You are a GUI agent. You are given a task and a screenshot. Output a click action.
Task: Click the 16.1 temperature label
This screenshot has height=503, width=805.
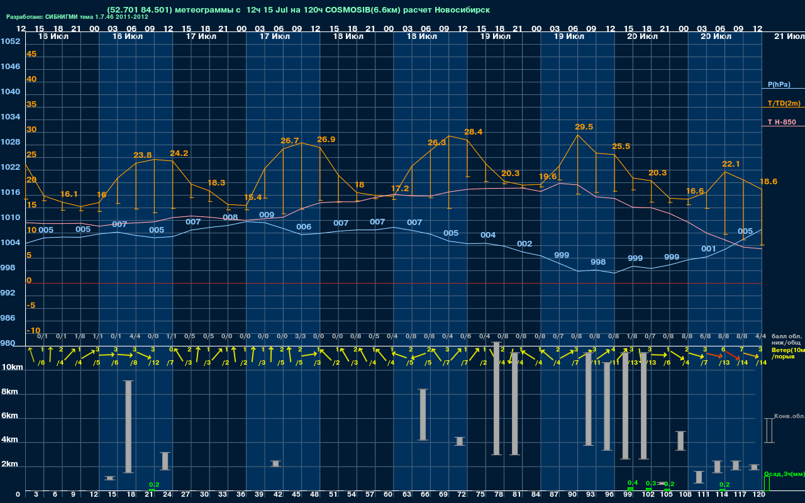coord(69,194)
